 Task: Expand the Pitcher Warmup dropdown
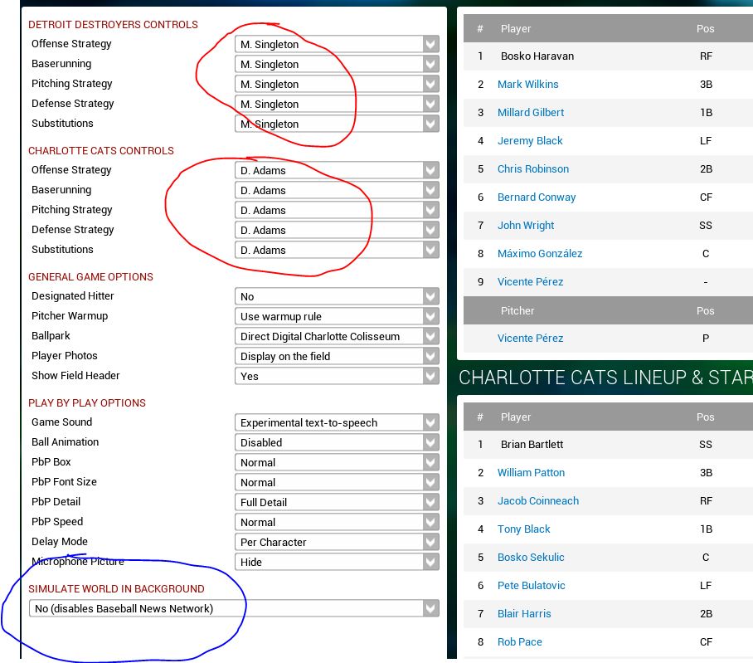point(337,317)
